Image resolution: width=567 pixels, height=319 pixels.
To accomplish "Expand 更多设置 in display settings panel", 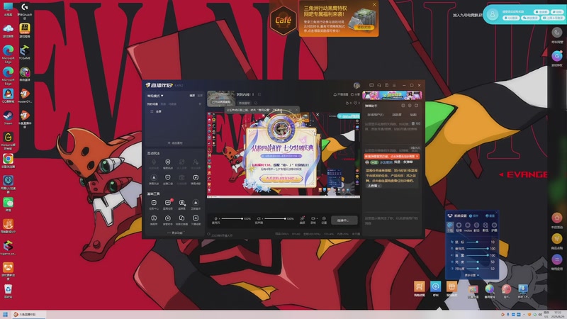I will pos(472,275).
